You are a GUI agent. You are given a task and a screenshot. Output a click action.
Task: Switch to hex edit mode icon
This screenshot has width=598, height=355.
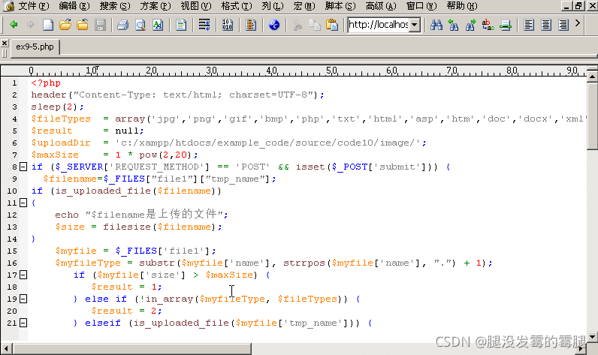[228, 25]
